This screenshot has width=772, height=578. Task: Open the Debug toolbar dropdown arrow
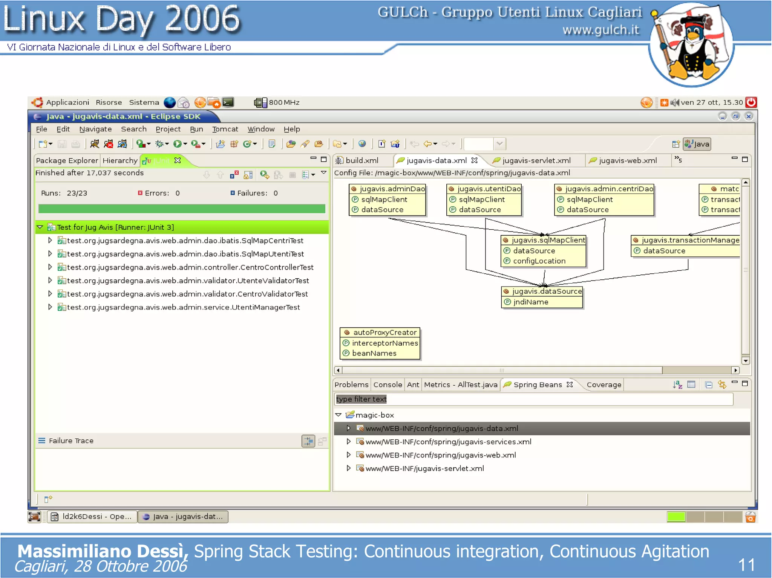click(x=167, y=144)
